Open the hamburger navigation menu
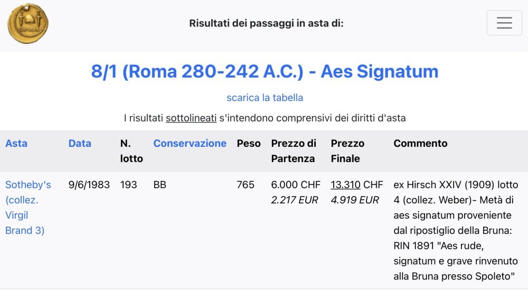528x300 pixels. click(x=504, y=23)
